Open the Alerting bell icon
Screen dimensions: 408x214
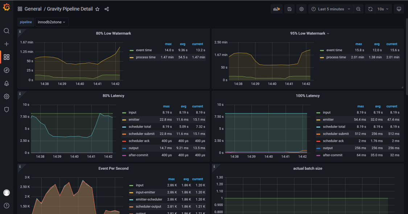click(x=7, y=83)
